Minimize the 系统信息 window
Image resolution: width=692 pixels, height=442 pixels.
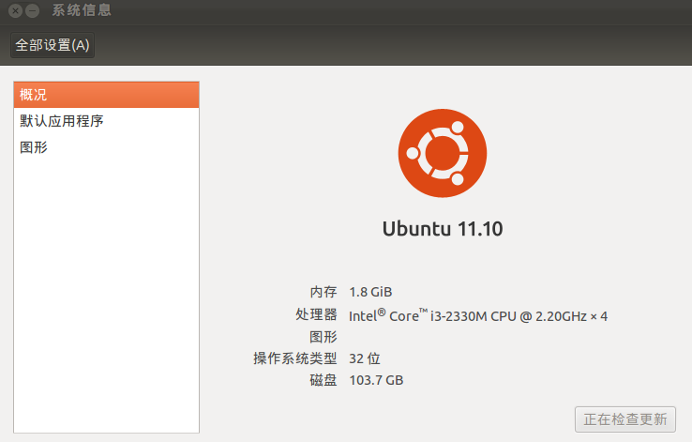pyautogui.click(x=32, y=10)
